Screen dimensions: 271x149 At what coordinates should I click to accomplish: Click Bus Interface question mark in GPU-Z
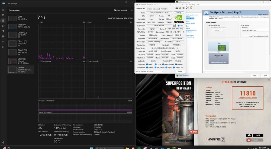click(183, 32)
